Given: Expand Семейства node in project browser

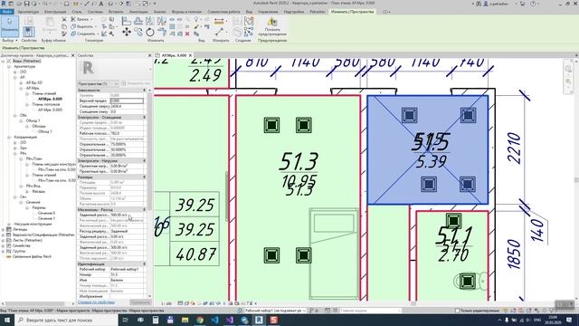Looking at the screenshot, I should (3, 245).
